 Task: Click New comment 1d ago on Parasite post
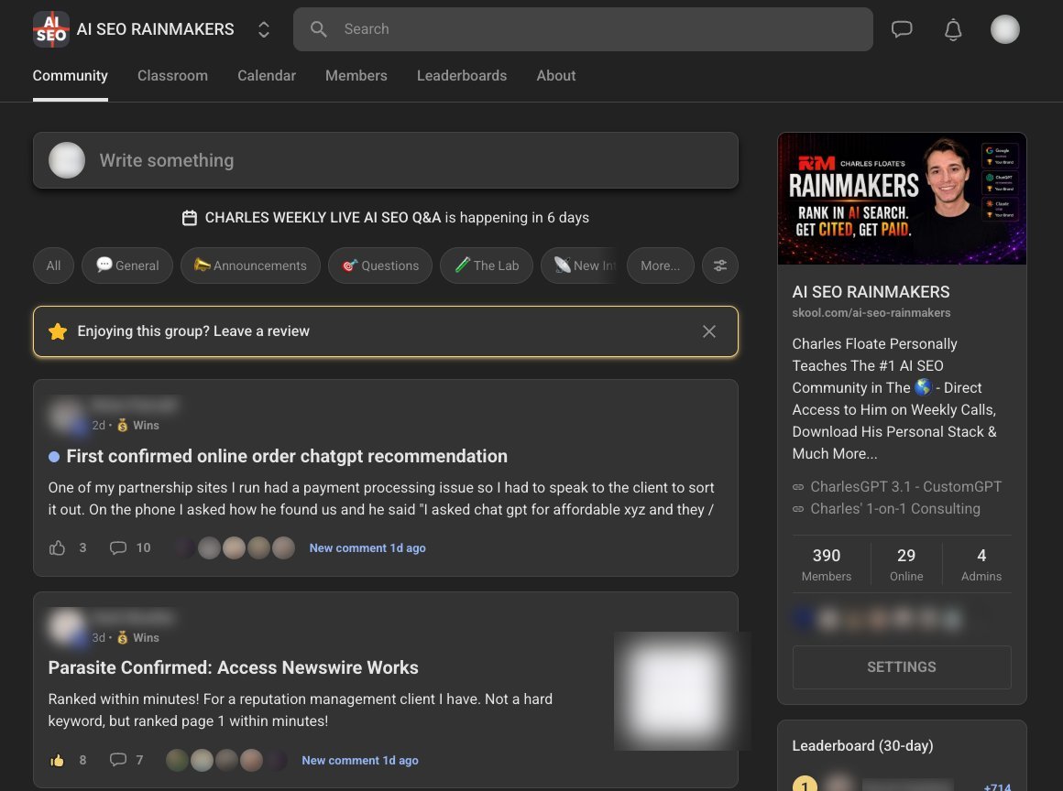point(360,761)
